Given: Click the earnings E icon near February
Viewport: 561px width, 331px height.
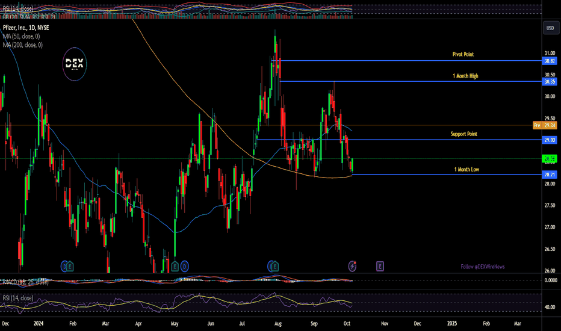Looking at the screenshot, I should pos(70,266).
